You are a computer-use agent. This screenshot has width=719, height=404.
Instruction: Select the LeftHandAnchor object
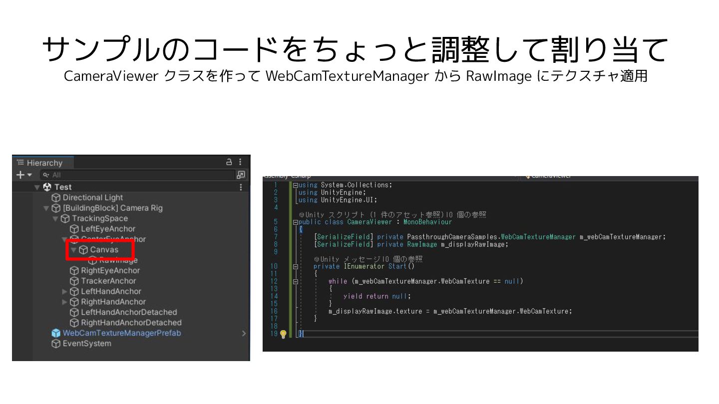coord(111,291)
